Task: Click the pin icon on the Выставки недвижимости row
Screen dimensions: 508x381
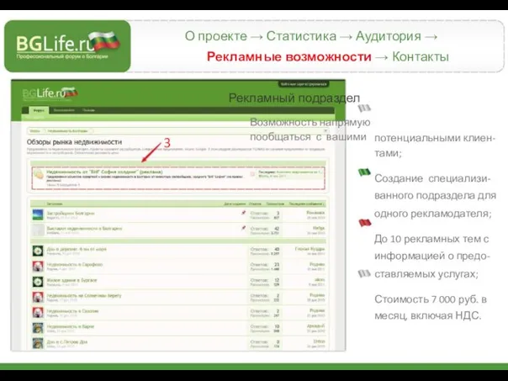Action: tap(243, 228)
